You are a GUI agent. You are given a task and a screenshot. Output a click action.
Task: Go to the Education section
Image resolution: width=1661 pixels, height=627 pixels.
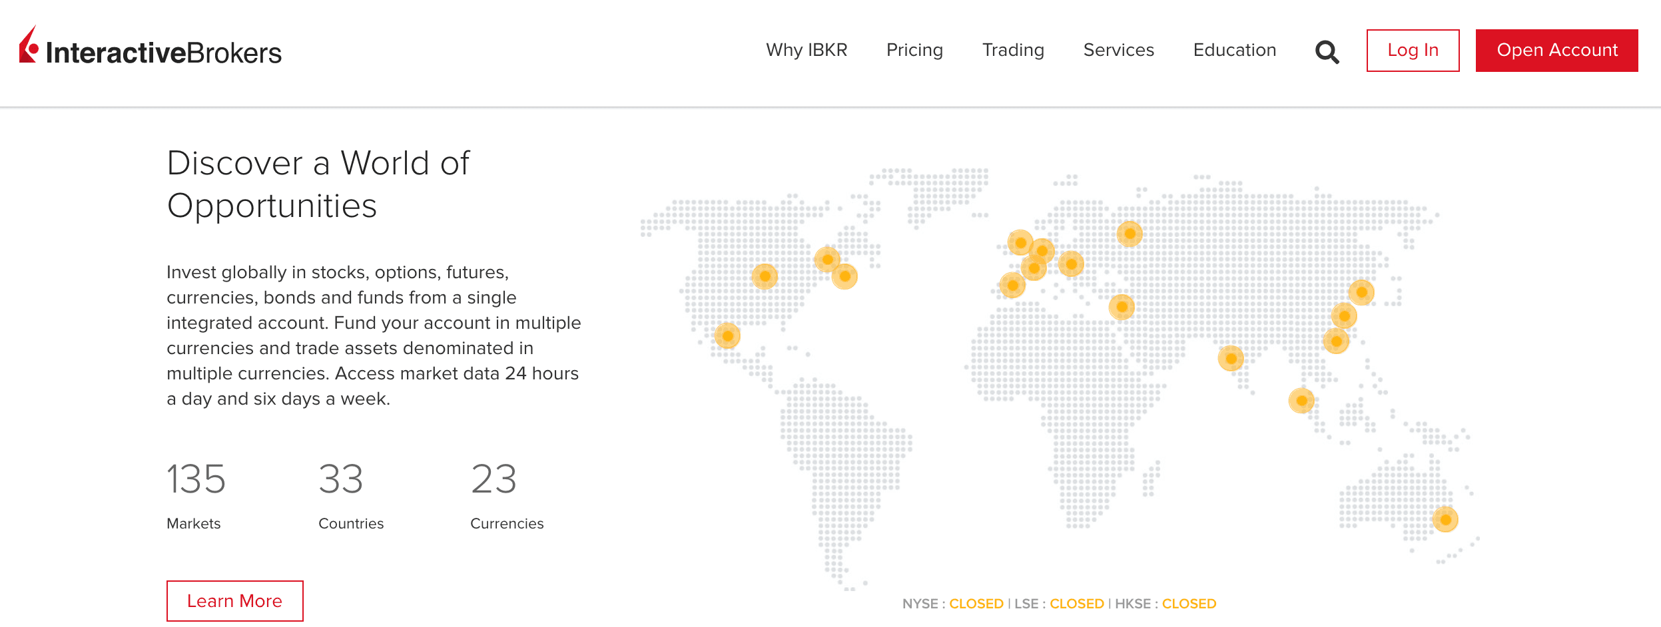tap(1235, 50)
